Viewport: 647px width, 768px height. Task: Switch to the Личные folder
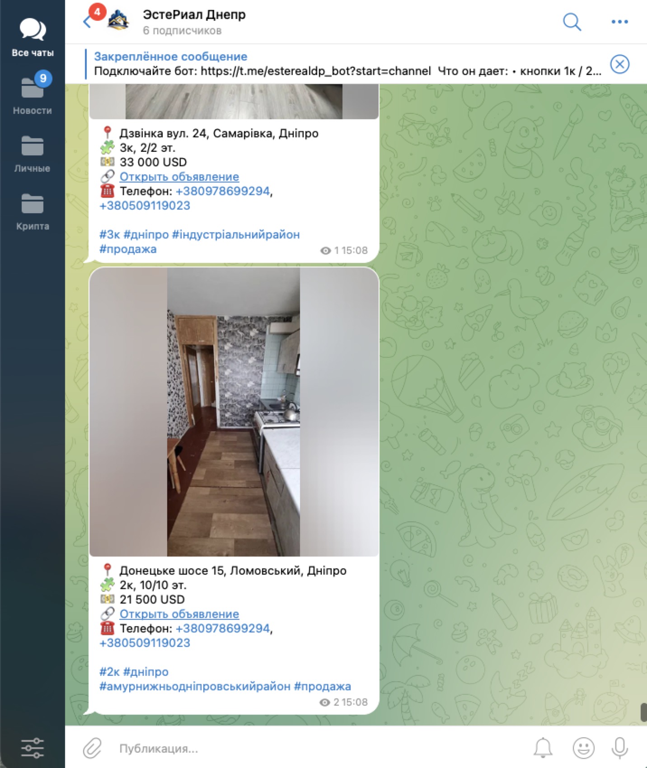tap(33, 154)
